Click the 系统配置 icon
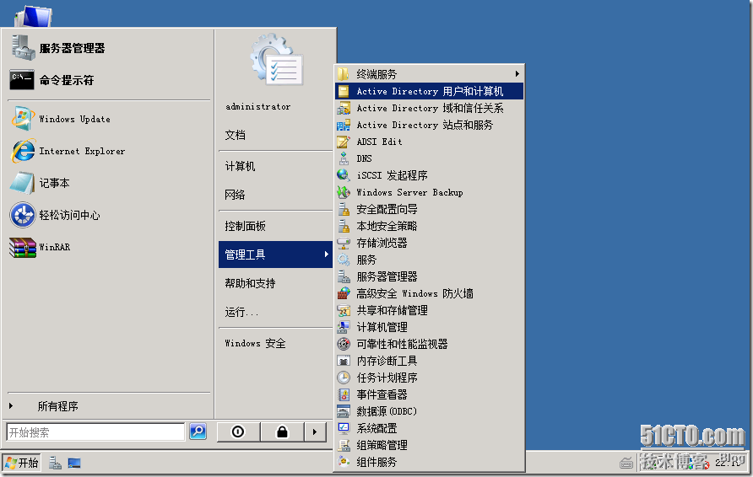Image resolution: width=753 pixels, height=477 pixels. click(344, 428)
